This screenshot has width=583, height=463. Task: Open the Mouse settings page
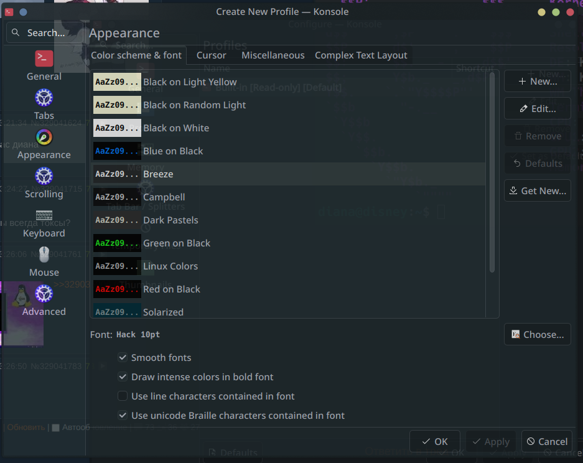[44, 262]
